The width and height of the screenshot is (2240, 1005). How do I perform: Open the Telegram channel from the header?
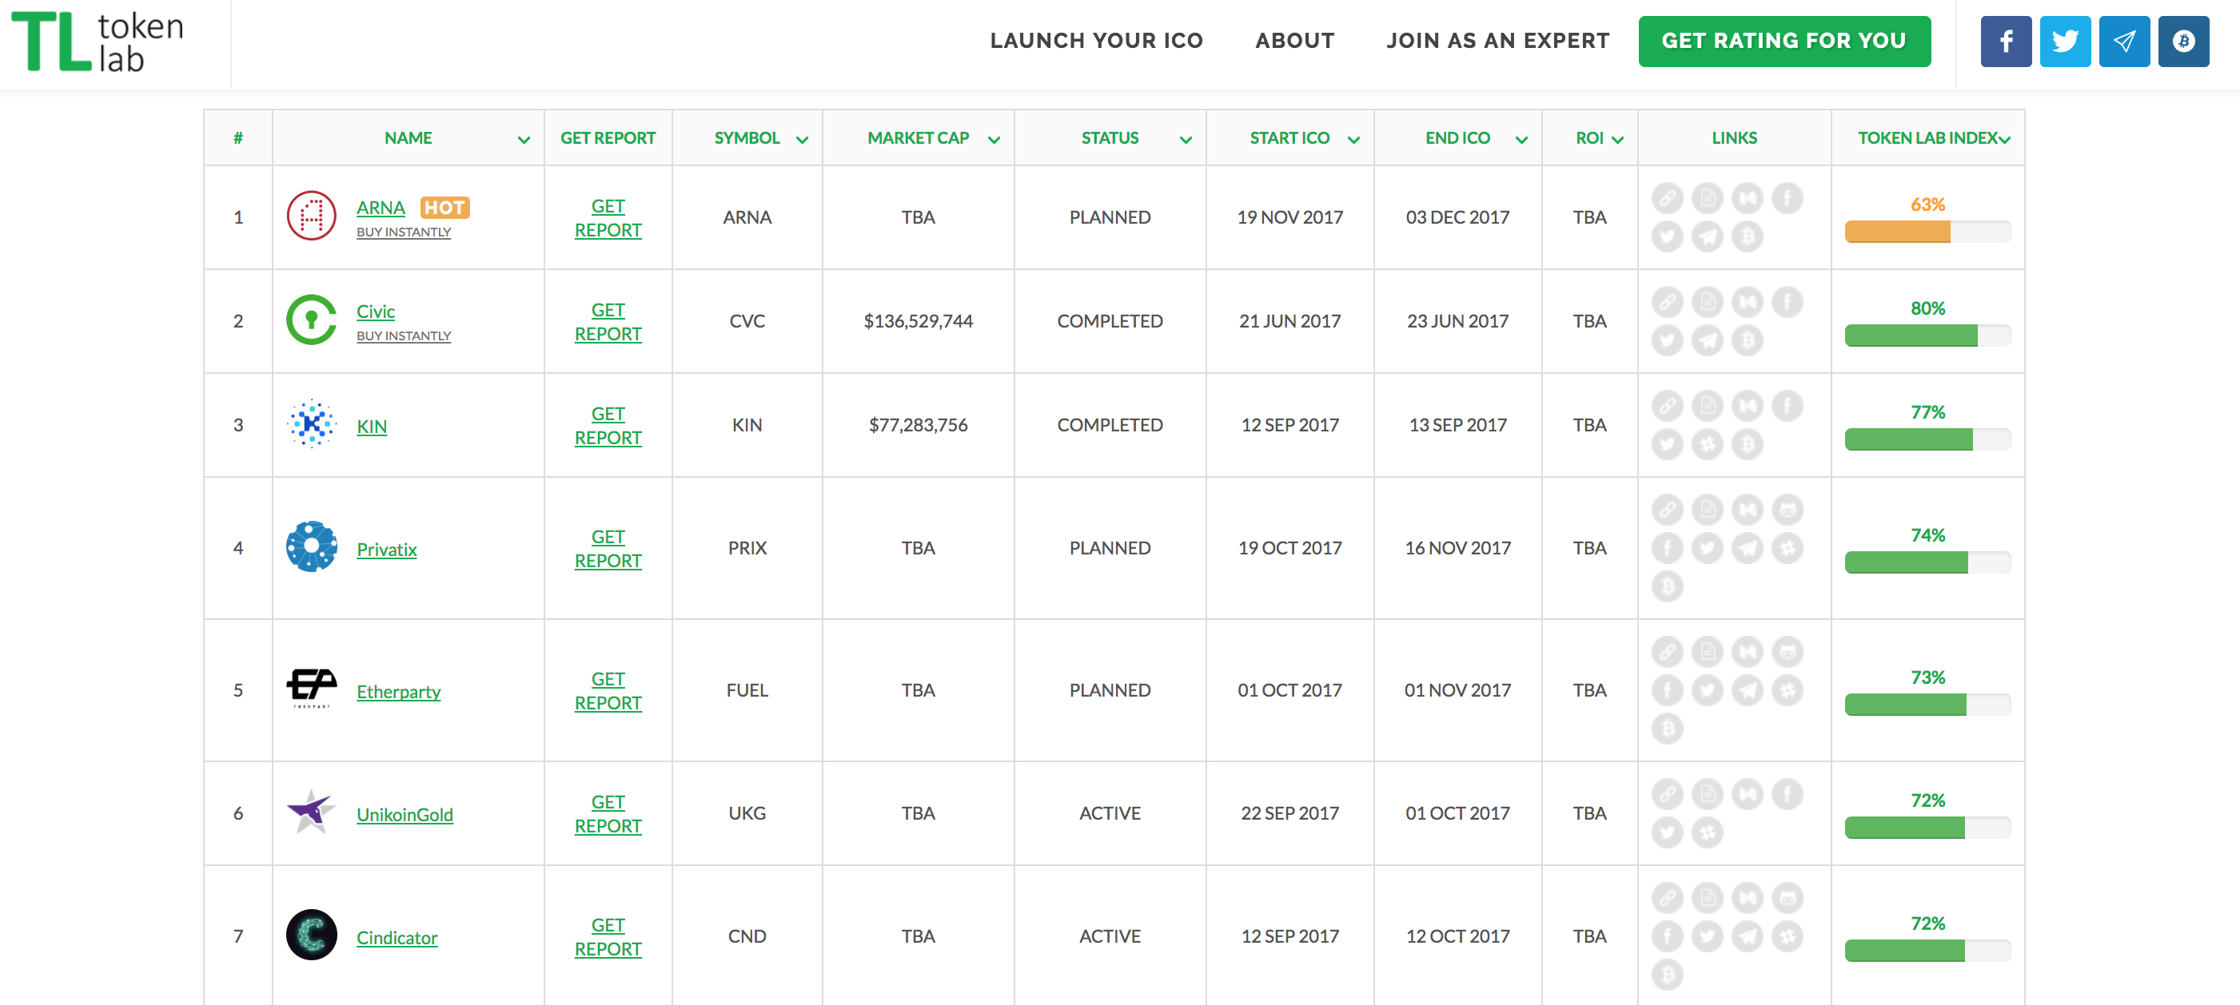click(x=2123, y=41)
